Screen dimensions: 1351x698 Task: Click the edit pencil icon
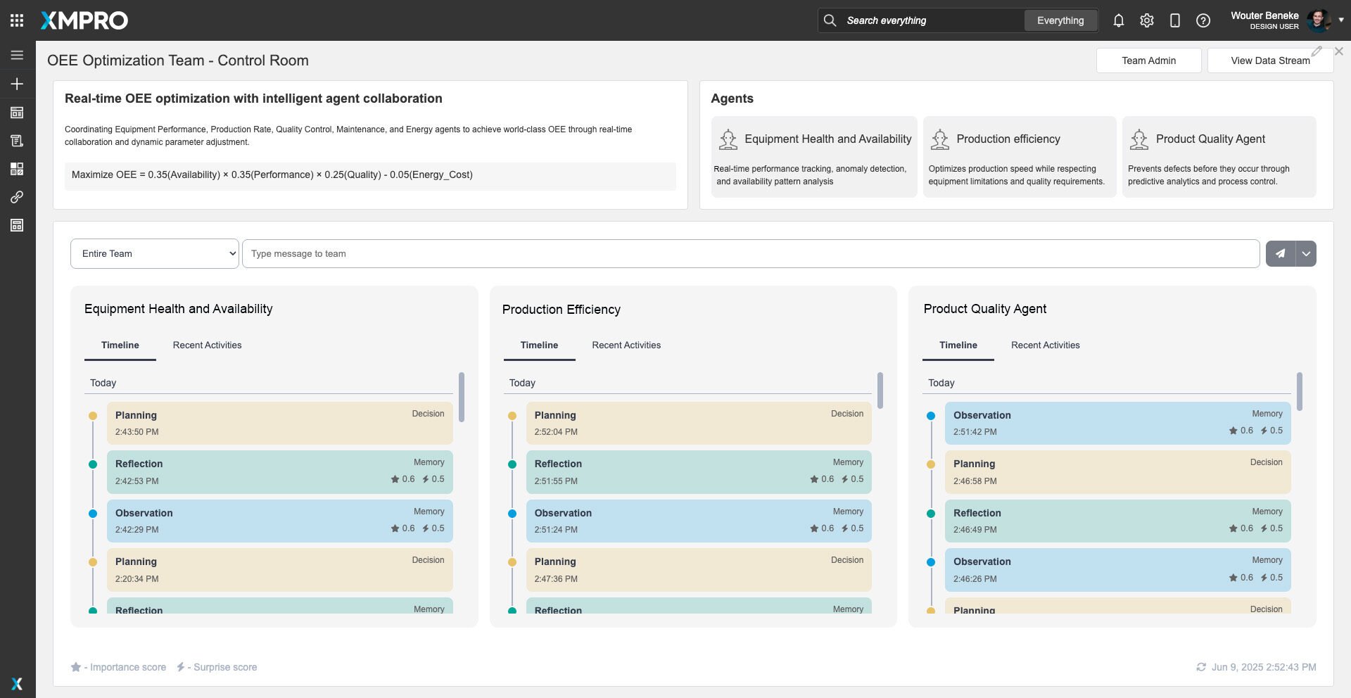1317,51
